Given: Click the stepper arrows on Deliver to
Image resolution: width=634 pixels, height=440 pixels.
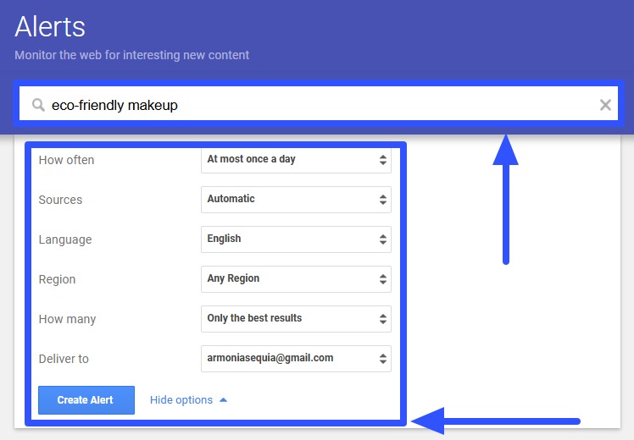Looking at the screenshot, I should [x=382, y=358].
